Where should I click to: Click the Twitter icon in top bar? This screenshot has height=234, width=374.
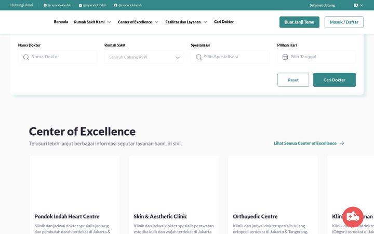click(x=81, y=5)
